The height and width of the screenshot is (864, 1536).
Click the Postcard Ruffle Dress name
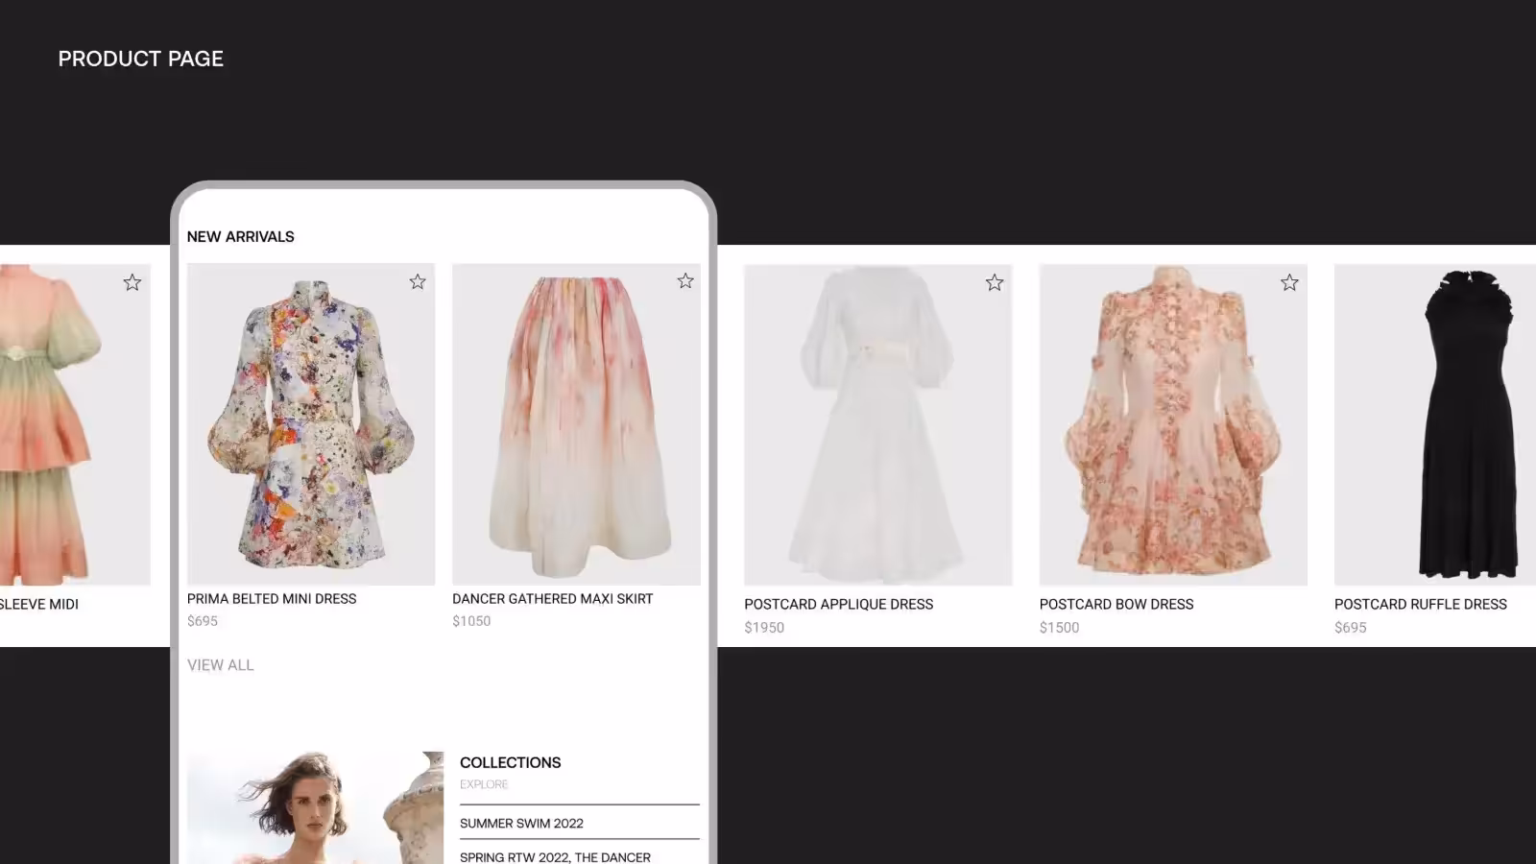(1420, 604)
